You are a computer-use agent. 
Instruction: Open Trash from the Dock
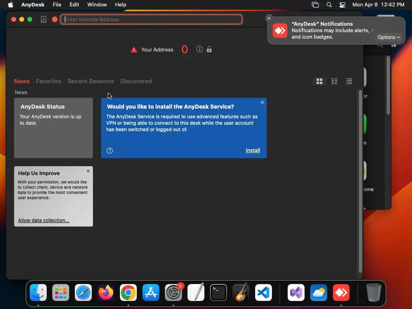(374, 293)
